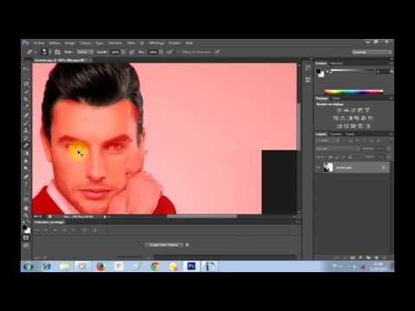Image resolution: width=415 pixels, height=311 pixels.
Task: Open the File menu
Action: click(x=40, y=43)
